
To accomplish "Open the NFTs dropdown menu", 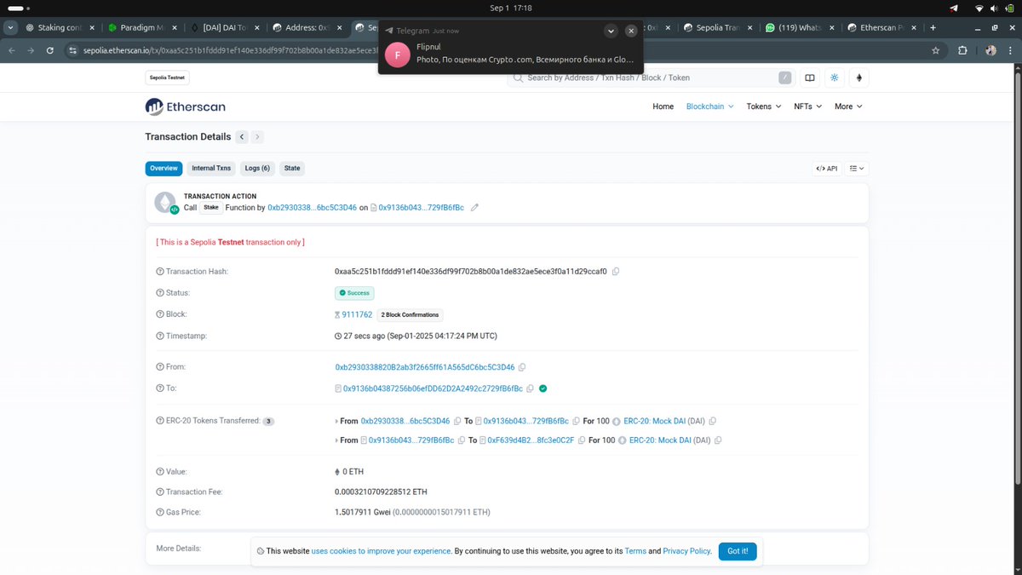I will coord(808,106).
